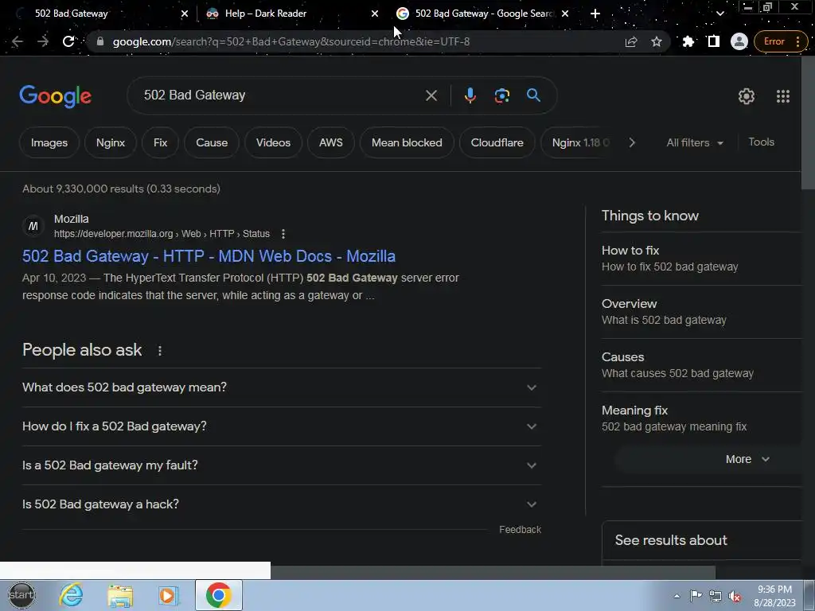
Task: Launch Internet Explorer from taskbar
Action: tap(71, 595)
